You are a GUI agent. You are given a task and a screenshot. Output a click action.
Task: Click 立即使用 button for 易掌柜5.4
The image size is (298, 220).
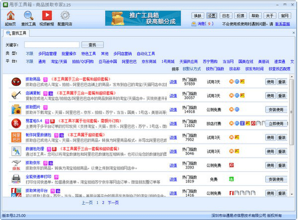pos(276,124)
